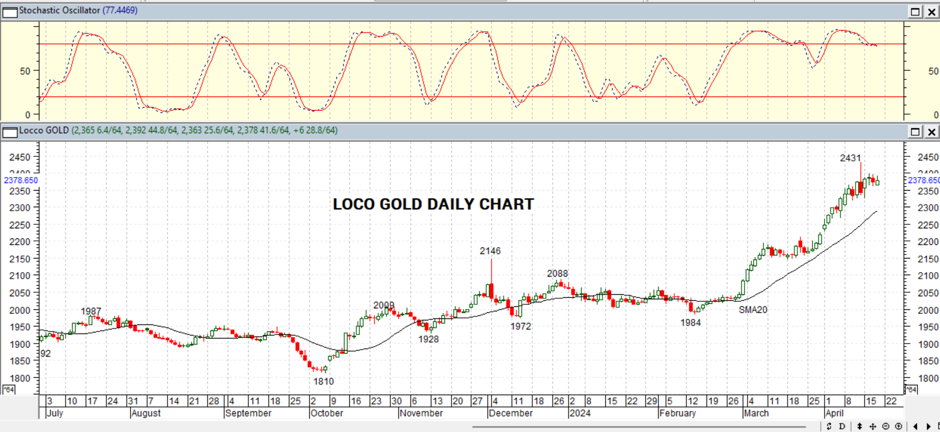Click the 1810 low price label
This screenshot has height=432, width=940.
tap(323, 381)
